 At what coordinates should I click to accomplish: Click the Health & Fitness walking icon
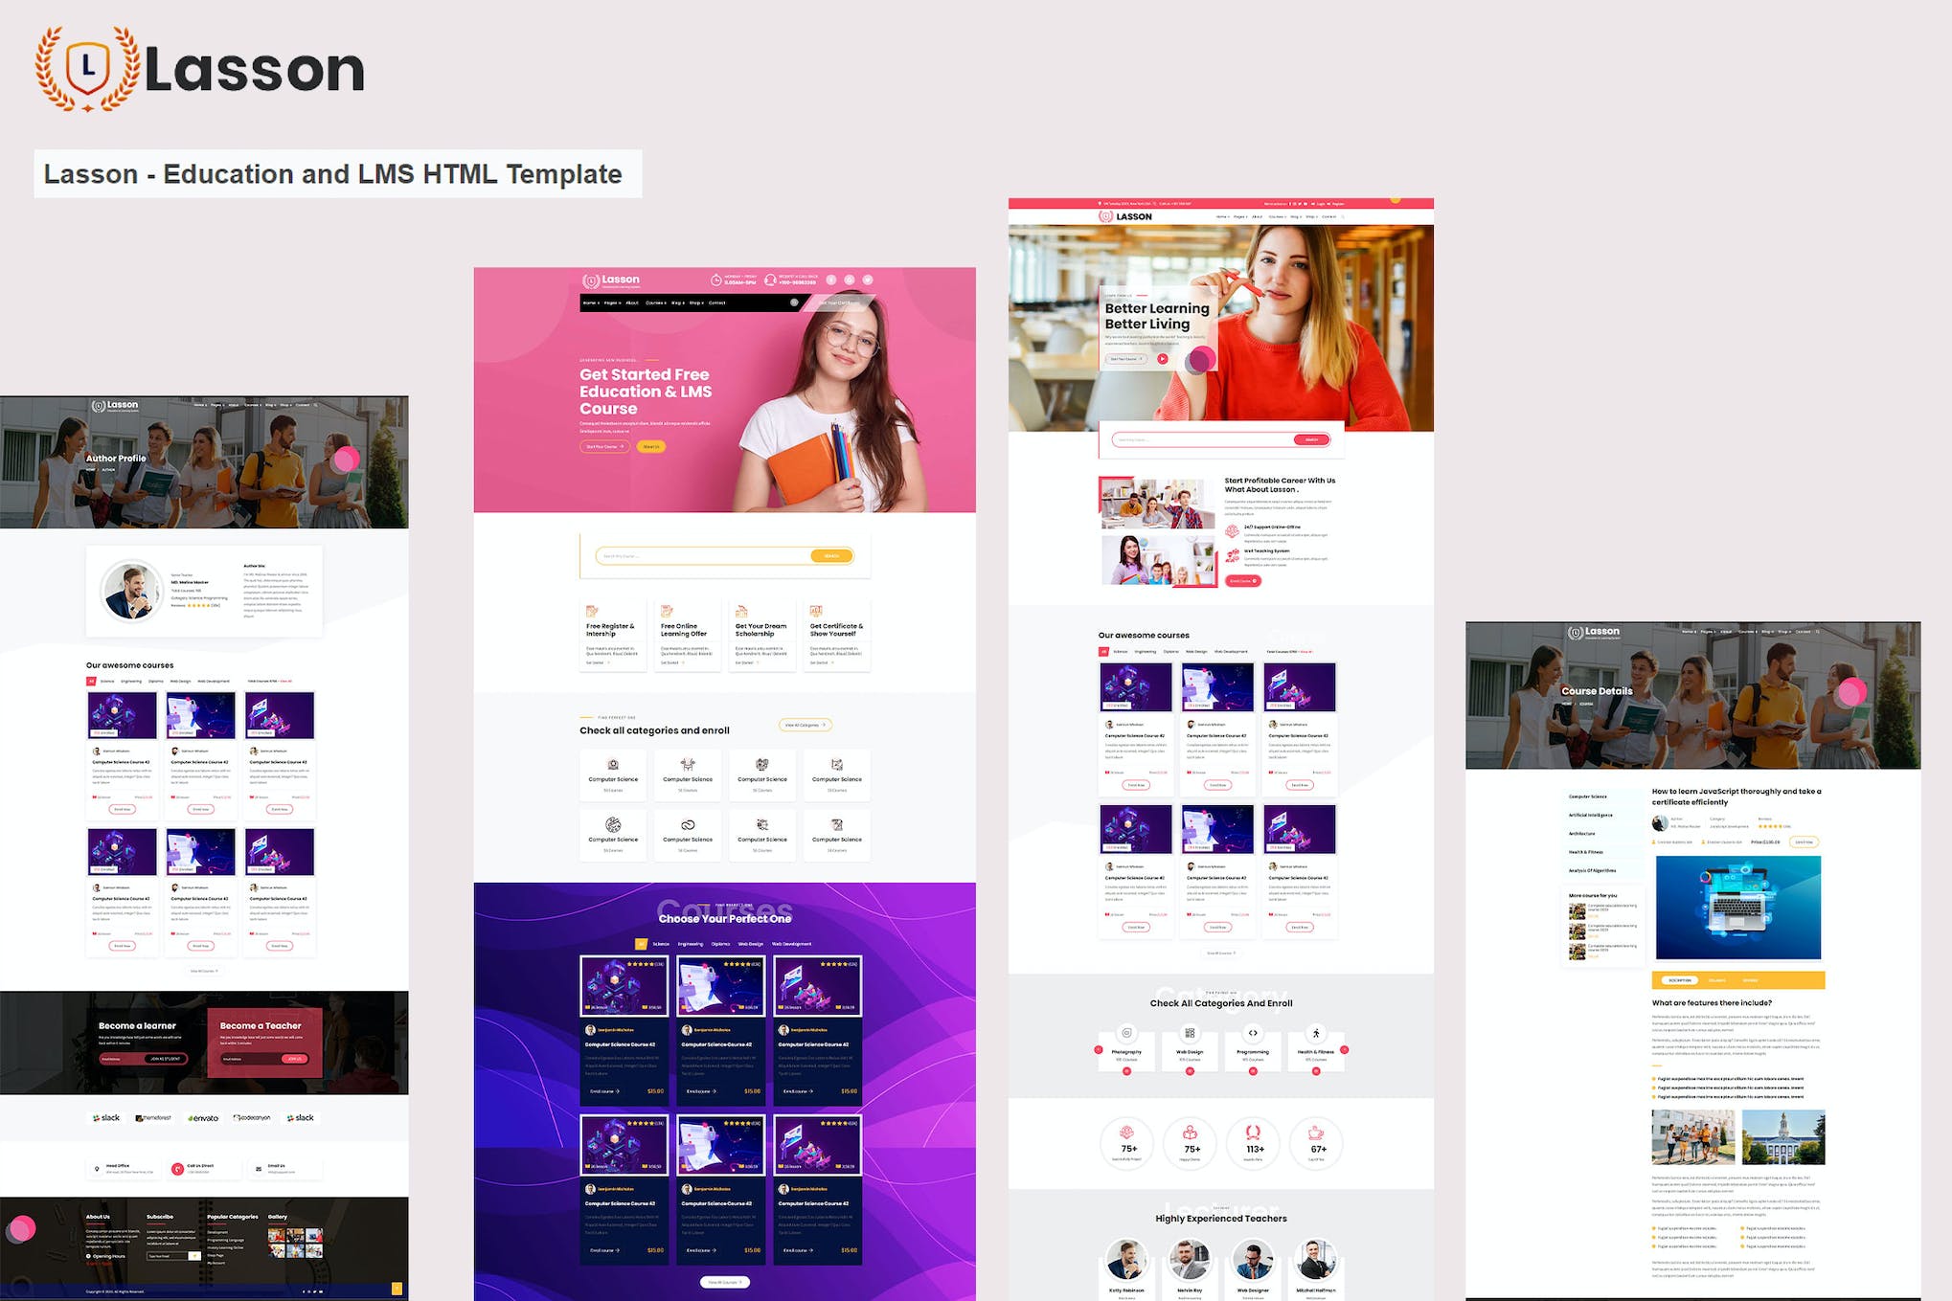click(1316, 1033)
